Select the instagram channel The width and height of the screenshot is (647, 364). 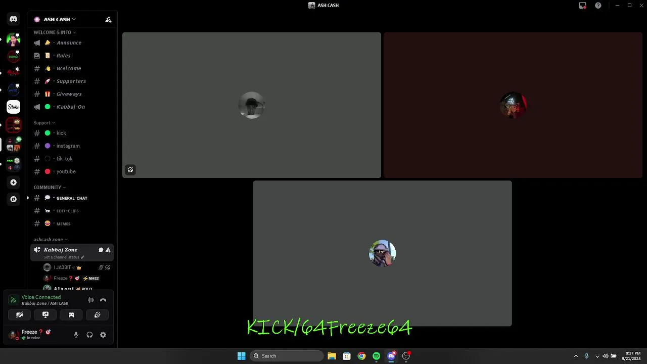[x=72, y=146]
